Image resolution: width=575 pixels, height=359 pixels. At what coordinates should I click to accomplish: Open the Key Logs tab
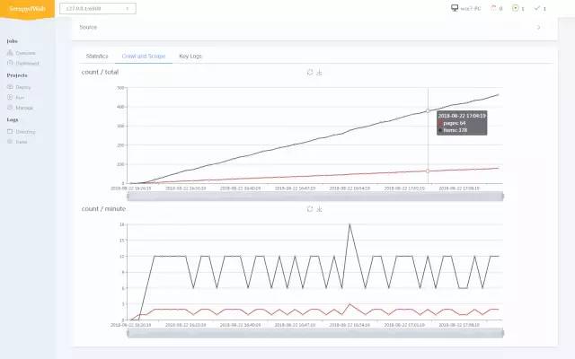[190, 56]
